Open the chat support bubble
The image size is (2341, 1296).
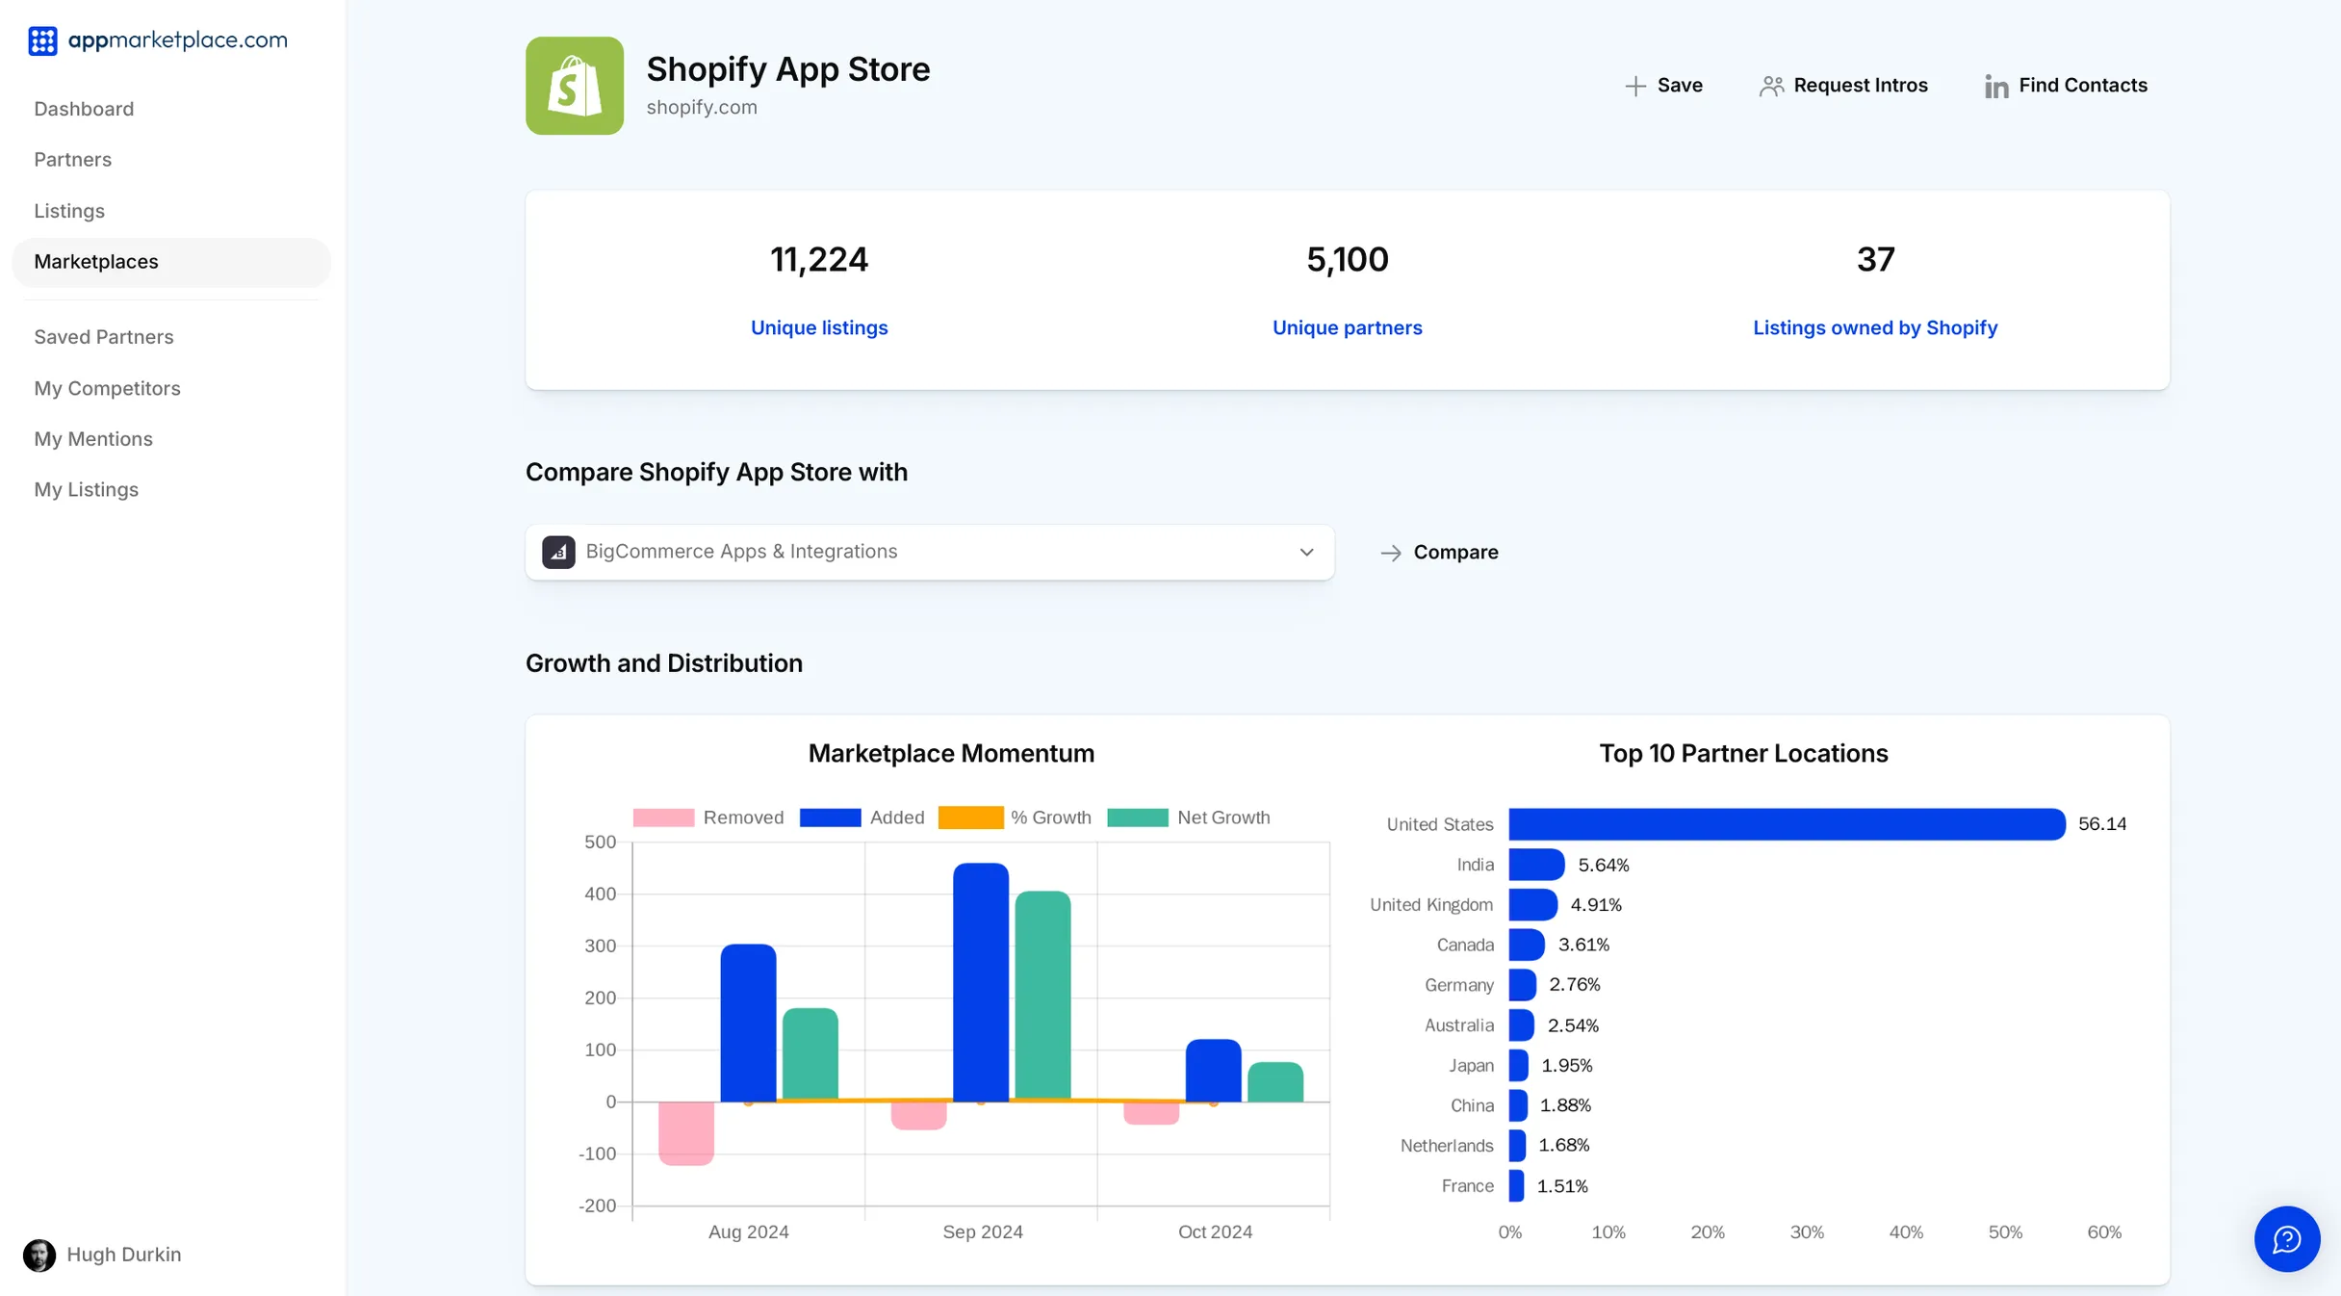[2287, 1239]
